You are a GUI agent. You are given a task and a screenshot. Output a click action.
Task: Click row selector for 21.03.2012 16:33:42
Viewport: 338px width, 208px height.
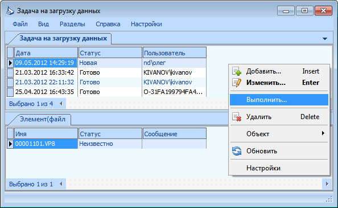(x=10, y=73)
